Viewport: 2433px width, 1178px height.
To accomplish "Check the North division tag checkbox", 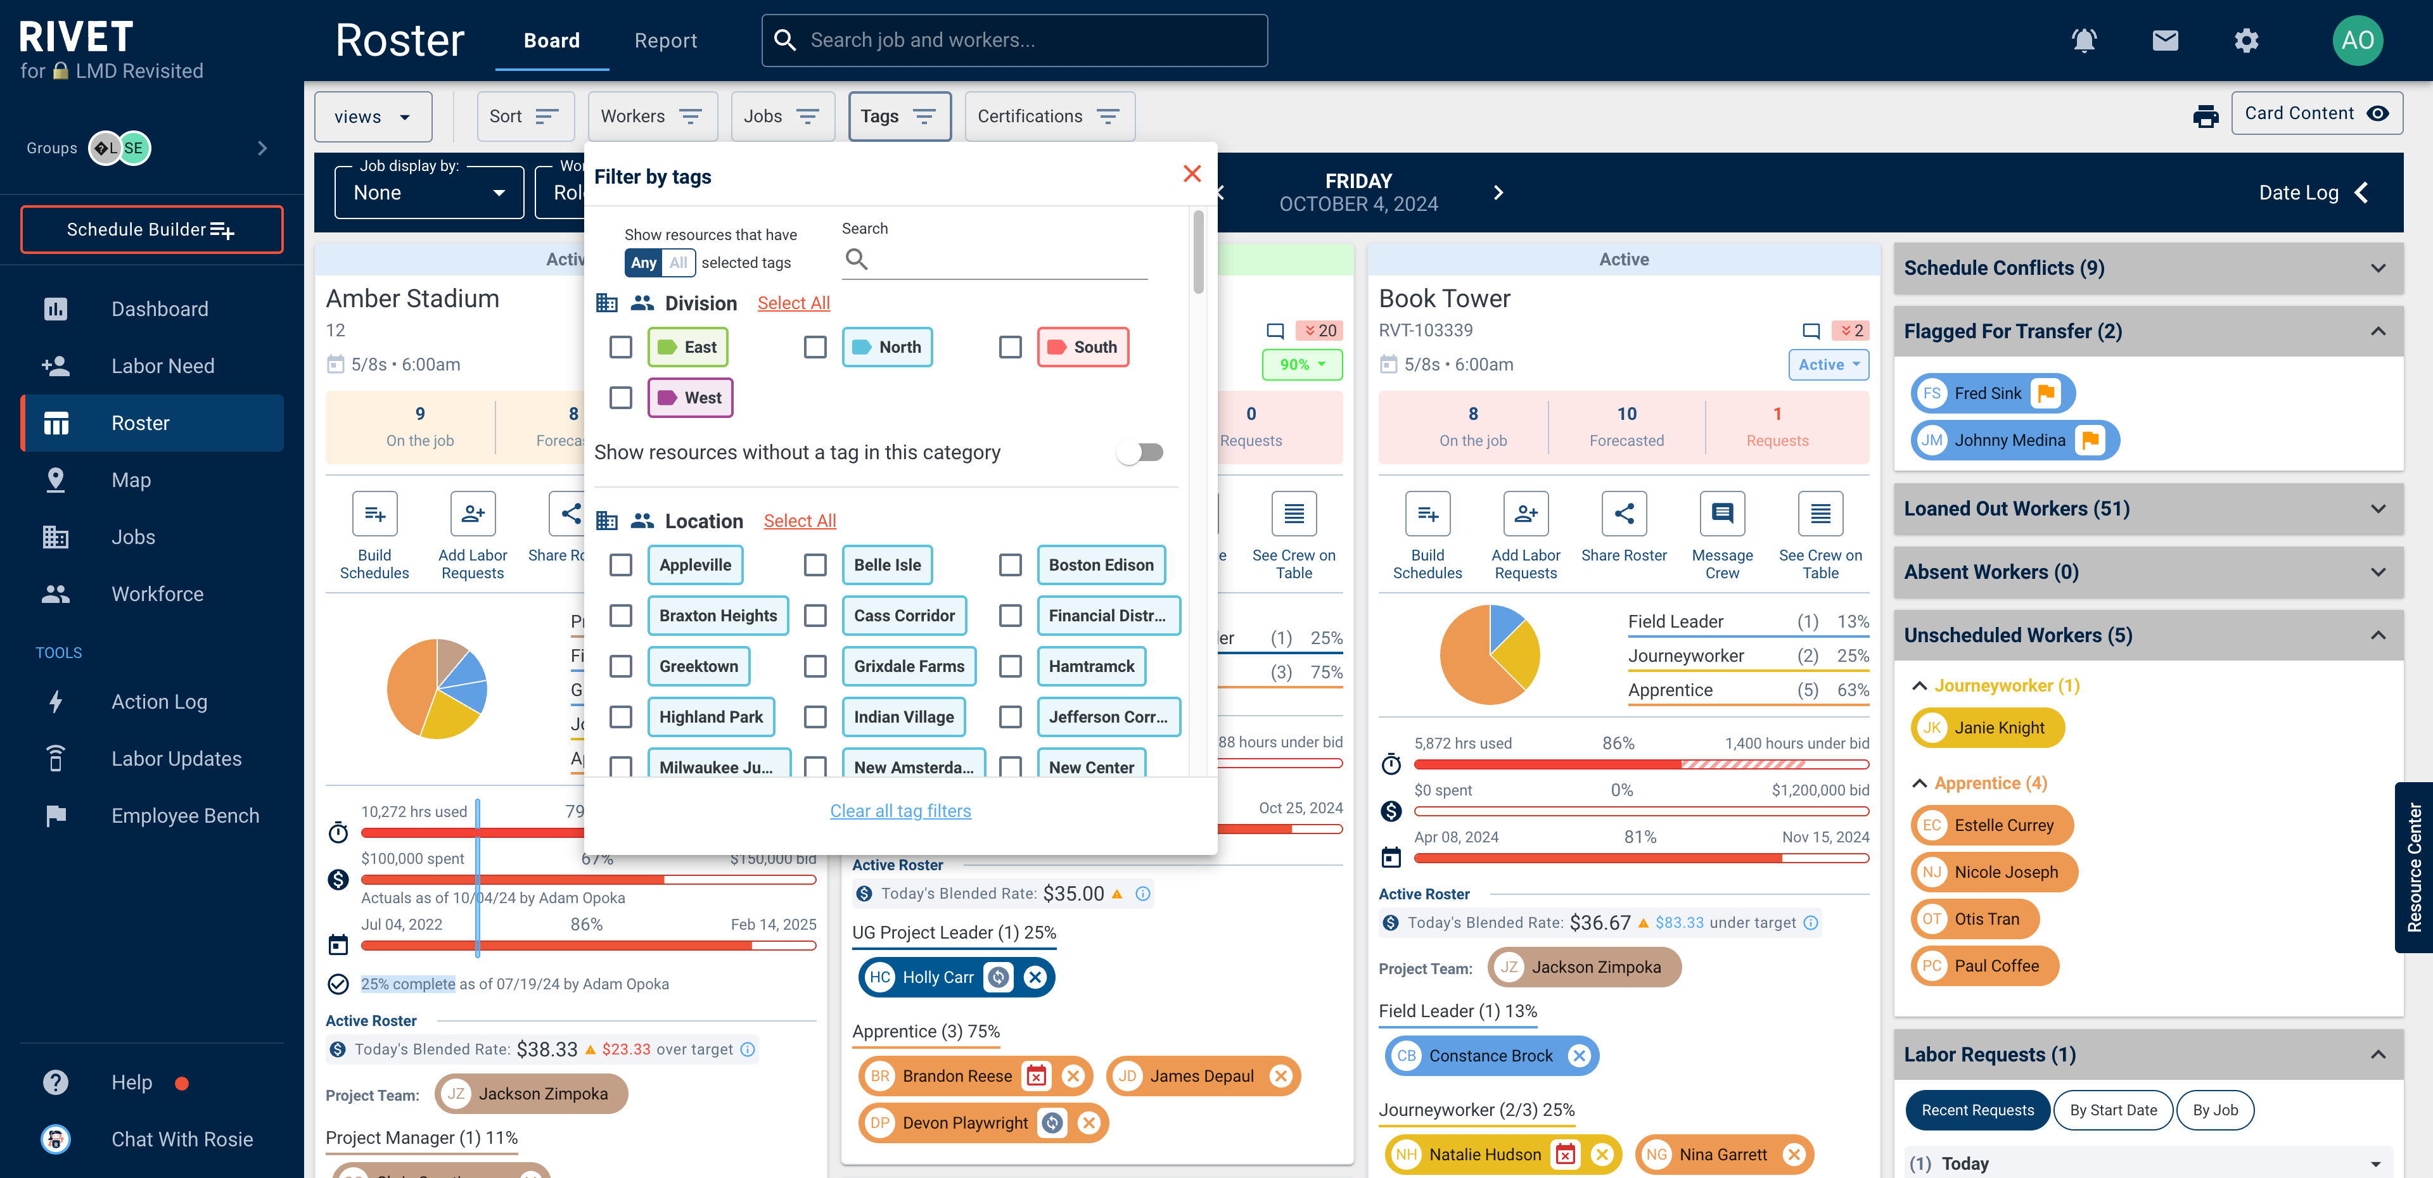I will coord(815,346).
